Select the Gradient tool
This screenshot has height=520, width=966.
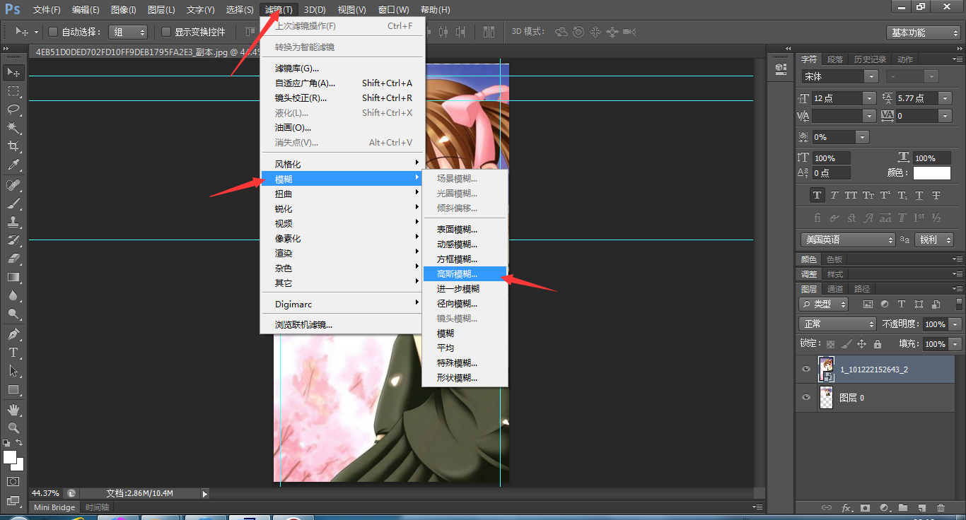[x=13, y=277]
